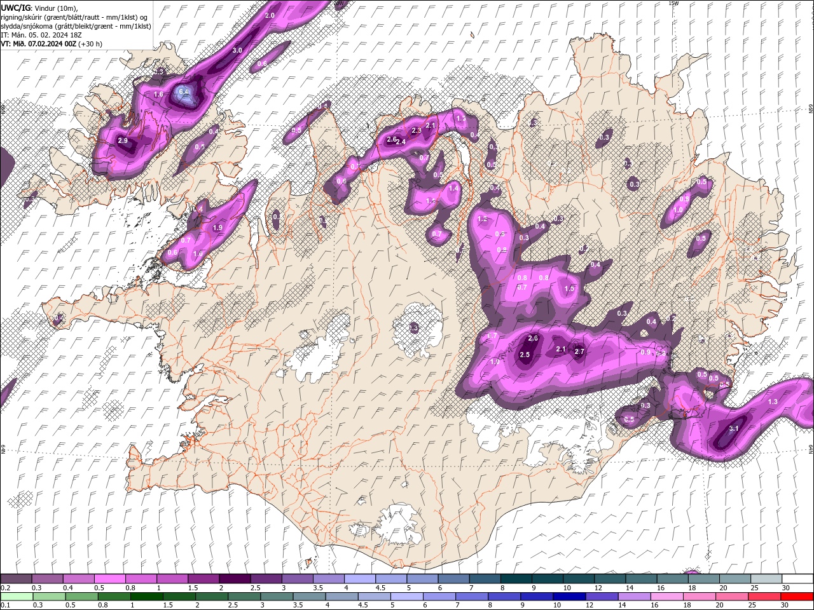This screenshot has height=610, width=814.
Task: Click the 'IT: Mán. 05. 02. 2024 18Z' line
Action: [x=41, y=35]
